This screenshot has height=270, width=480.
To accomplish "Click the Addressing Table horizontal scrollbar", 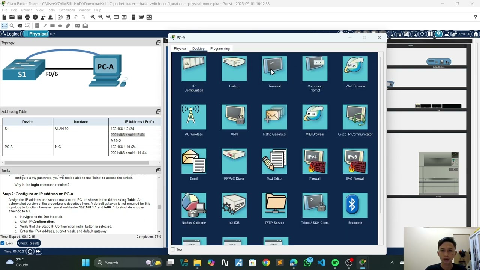I will [76, 163].
